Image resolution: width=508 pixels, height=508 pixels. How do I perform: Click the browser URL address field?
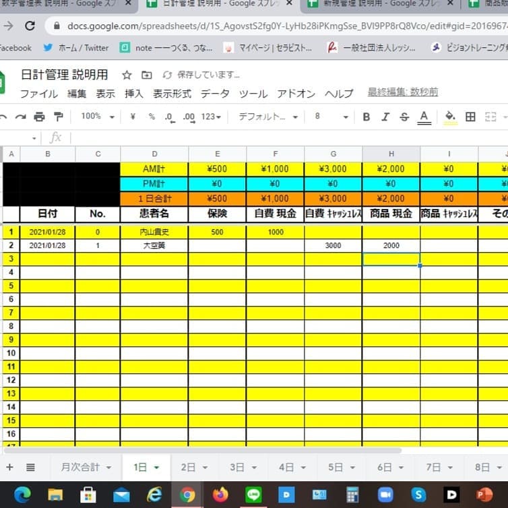287,26
